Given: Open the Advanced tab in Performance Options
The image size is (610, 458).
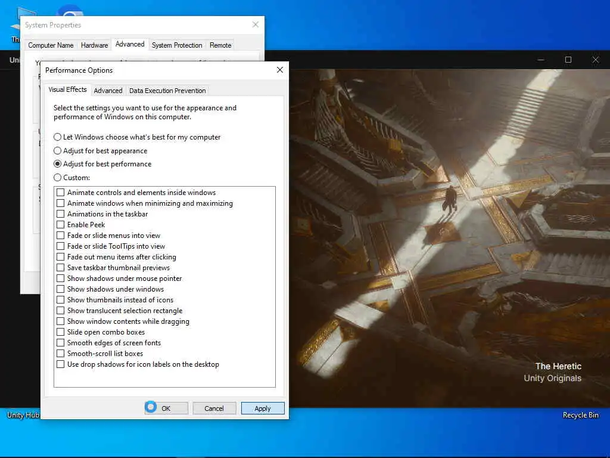Looking at the screenshot, I should coord(108,91).
